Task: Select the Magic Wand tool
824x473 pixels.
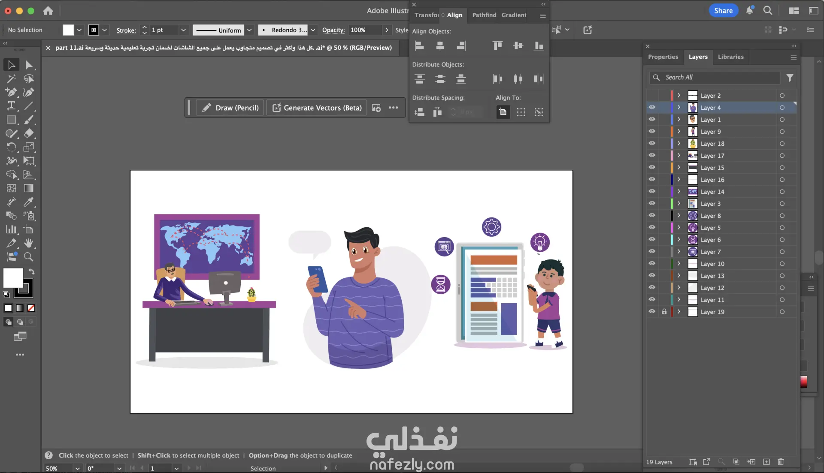Action: [11, 79]
